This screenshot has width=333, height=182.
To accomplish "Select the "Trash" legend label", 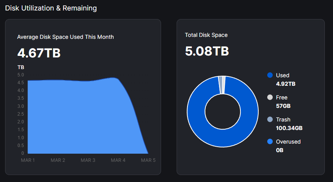I will coord(283,120).
